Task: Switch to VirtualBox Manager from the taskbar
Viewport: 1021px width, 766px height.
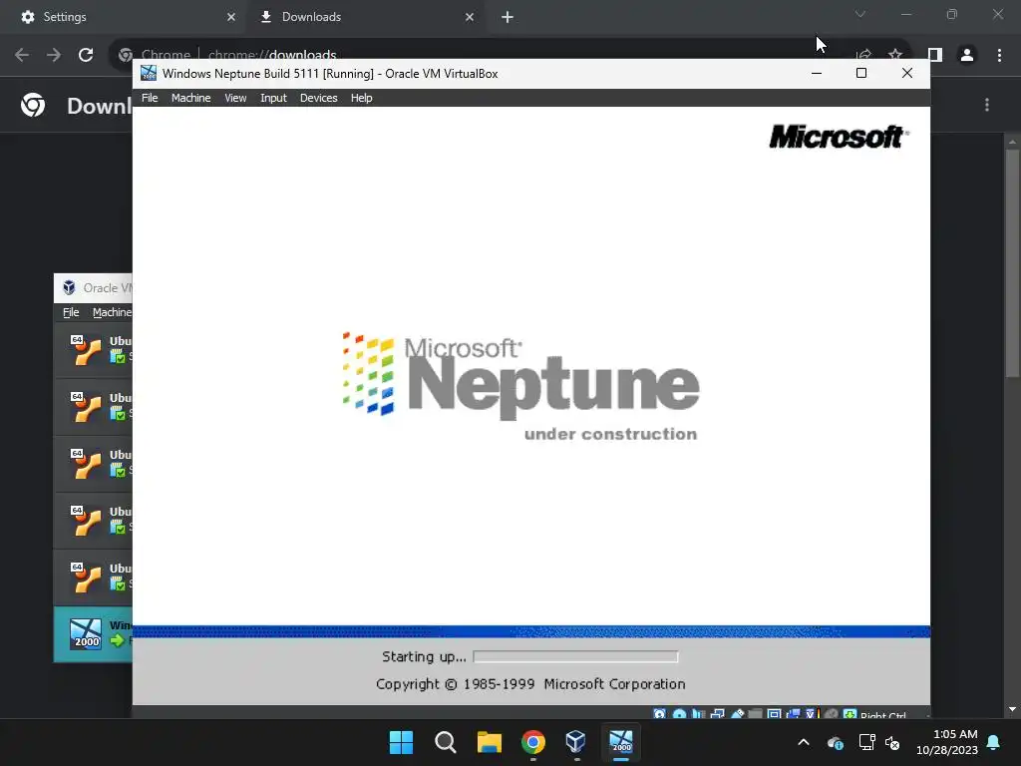Action: click(x=575, y=742)
